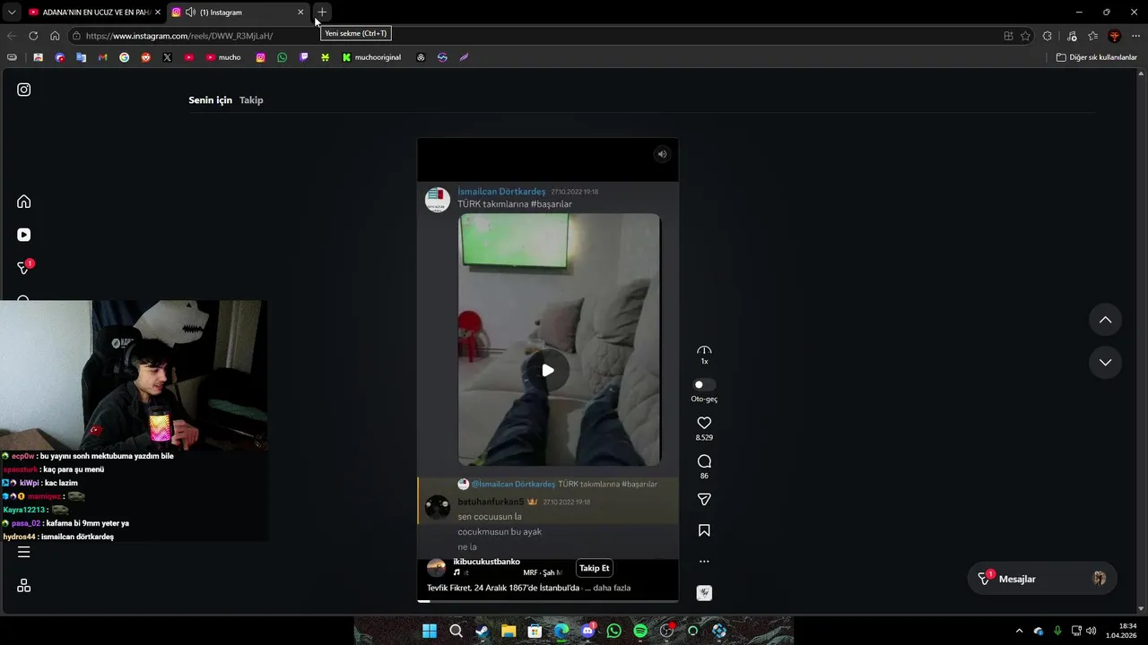
Task: Open the MRF · Şah audio link
Action: tap(542, 572)
